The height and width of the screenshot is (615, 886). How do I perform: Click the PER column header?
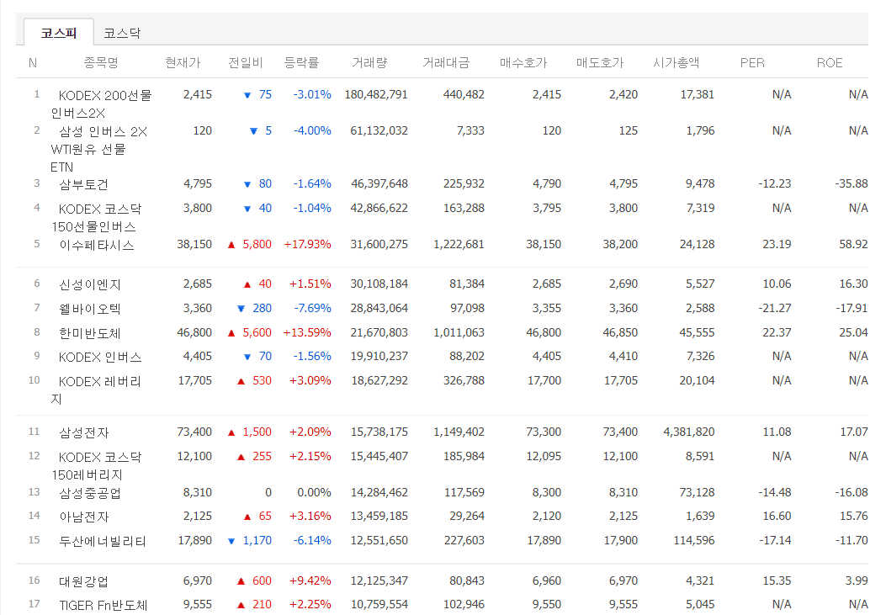(752, 63)
